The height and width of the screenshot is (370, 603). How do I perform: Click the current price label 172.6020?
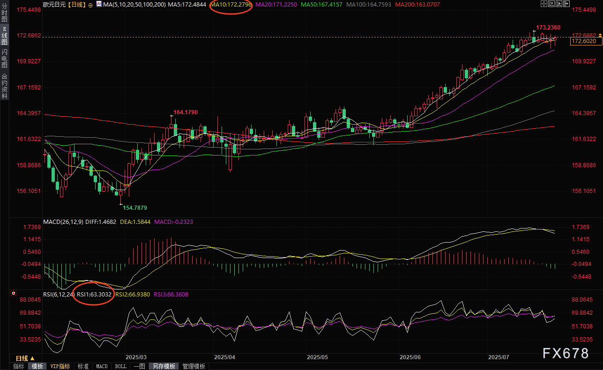[x=585, y=42]
